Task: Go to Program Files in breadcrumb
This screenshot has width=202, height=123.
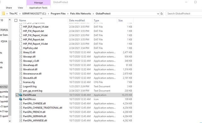Action: (x=58, y=13)
